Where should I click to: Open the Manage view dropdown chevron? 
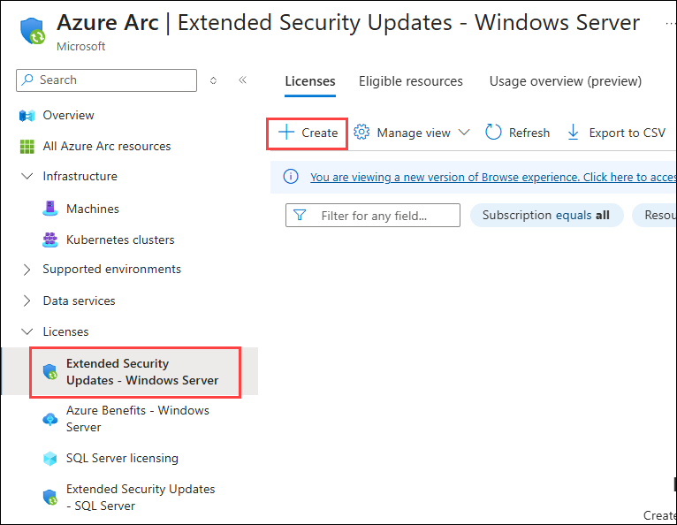[464, 132]
